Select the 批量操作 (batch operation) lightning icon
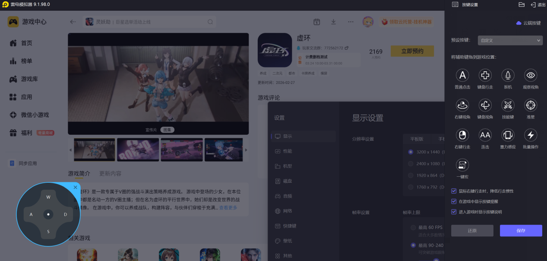The width and height of the screenshot is (547, 261). click(531, 135)
